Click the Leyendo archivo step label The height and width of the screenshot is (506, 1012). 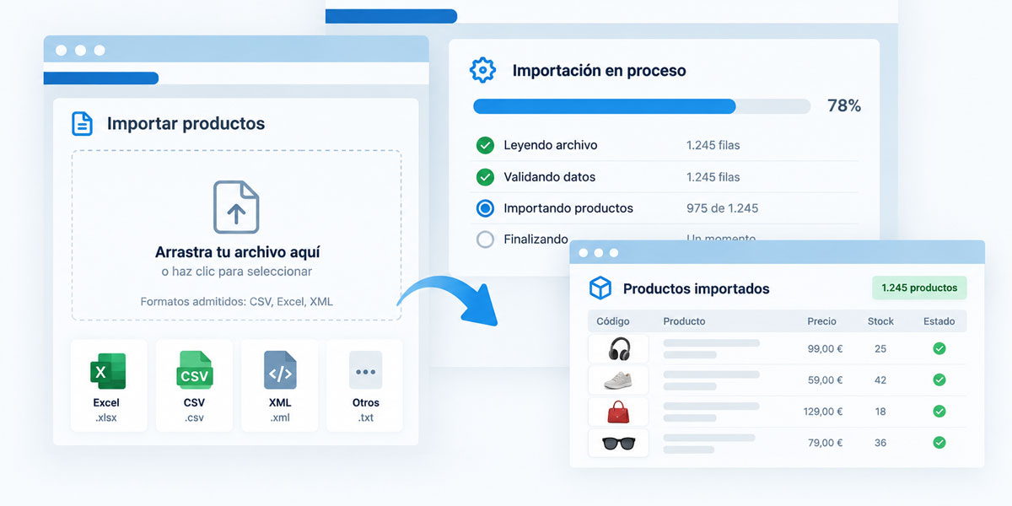pos(550,145)
